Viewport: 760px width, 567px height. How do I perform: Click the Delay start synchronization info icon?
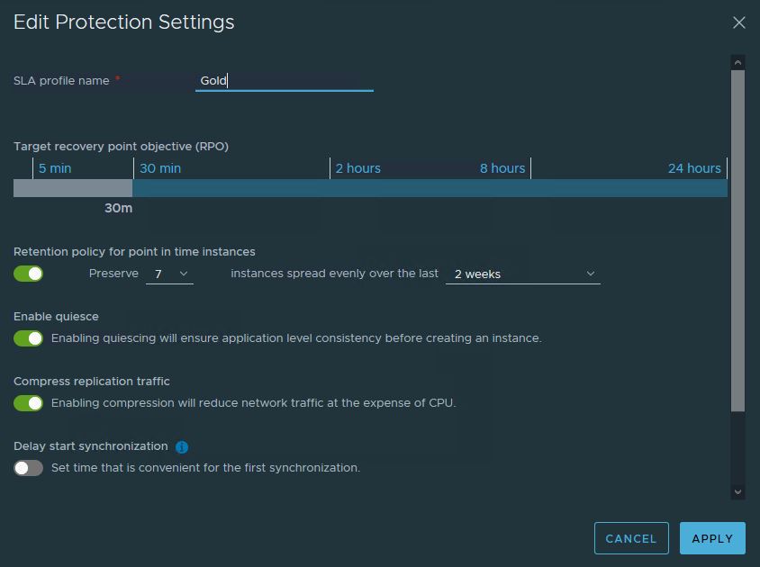pyautogui.click(x=182, y=447)
